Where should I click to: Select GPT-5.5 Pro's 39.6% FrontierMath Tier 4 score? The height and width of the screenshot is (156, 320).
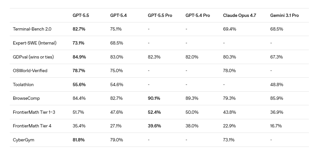pos(154,126)
